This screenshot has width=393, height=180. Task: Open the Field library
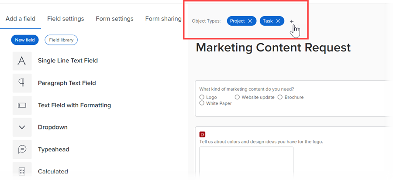(61, 40)
